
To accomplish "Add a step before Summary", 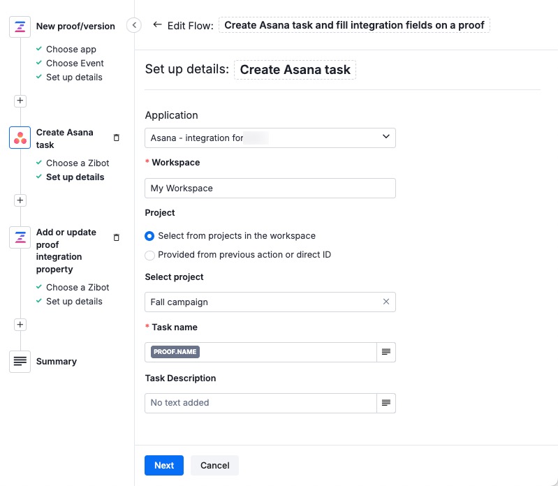I will coord(20,325).
